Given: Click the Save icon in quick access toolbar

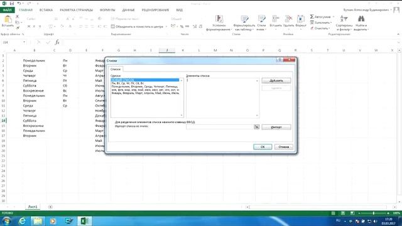Looking at the screenshot, I should [x=12, y=3].
